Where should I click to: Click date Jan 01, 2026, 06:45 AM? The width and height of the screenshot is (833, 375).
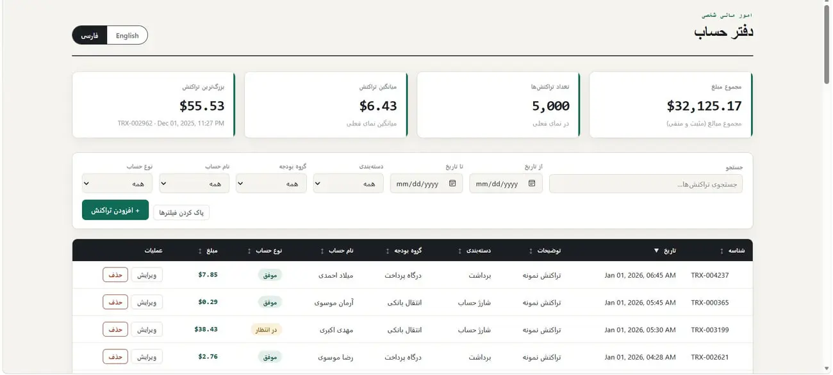[640, 275]
